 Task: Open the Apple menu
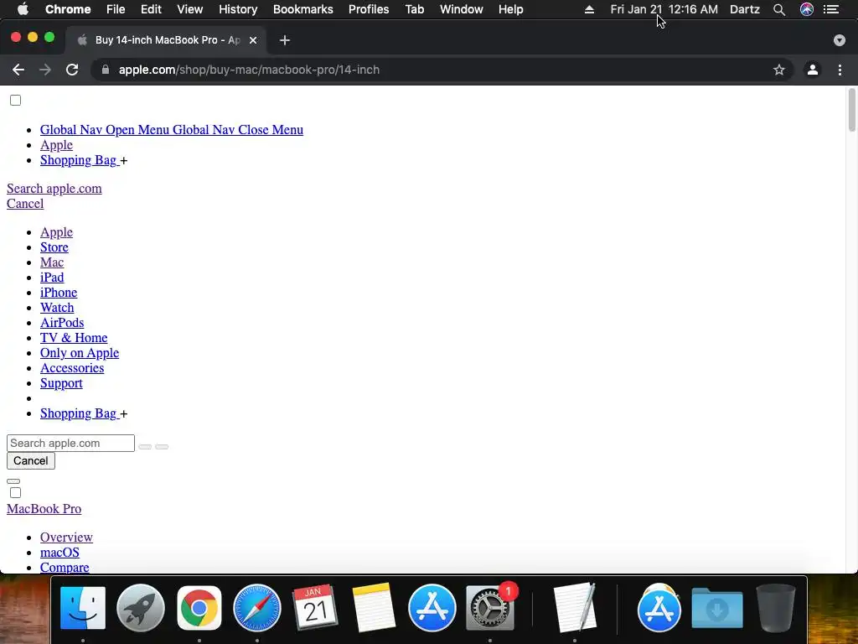coord(23,9)
